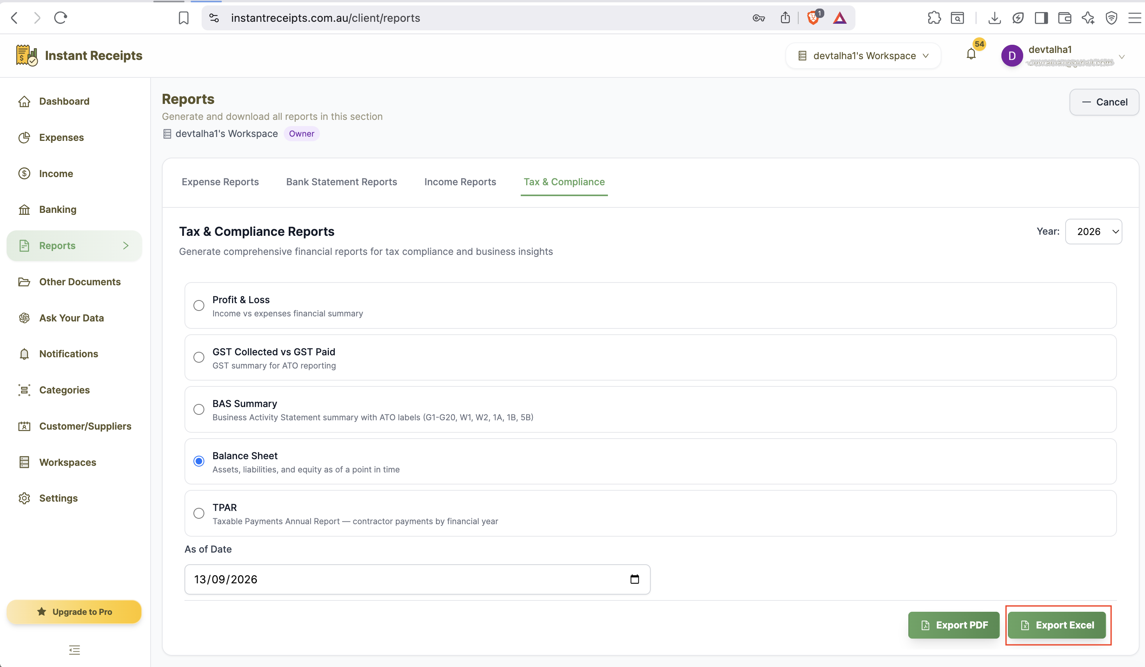Open Settings in sidebar
The image size is (1145, 667).
(74, 498)
